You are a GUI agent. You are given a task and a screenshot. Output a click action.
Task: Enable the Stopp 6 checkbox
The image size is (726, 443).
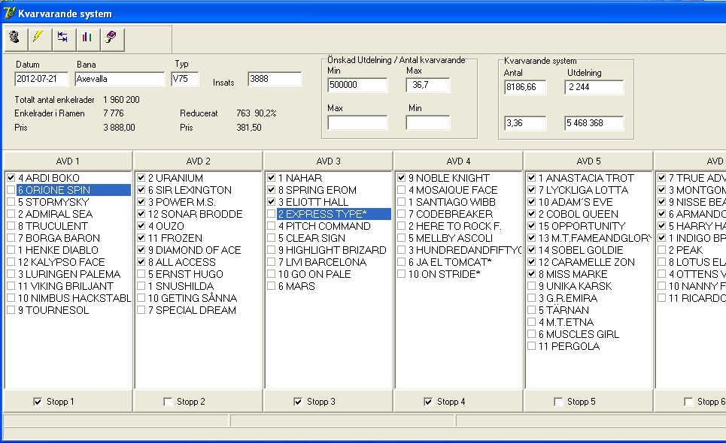click(688, 402)
